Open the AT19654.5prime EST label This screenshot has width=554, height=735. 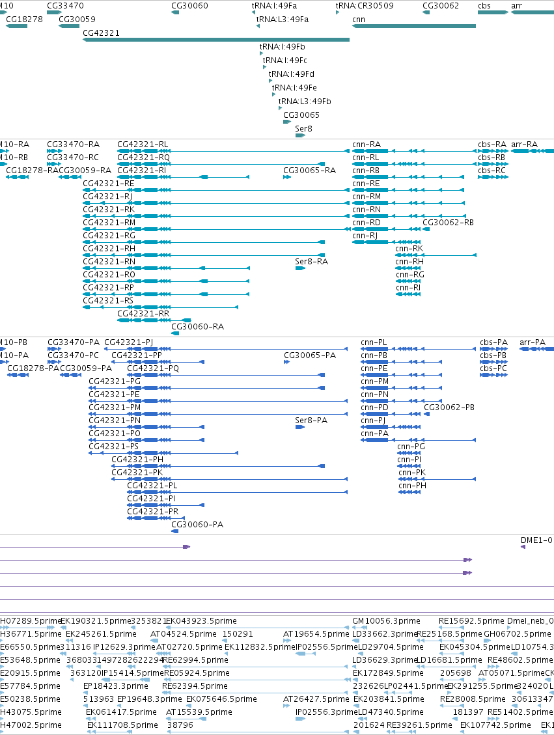point(316,634)
